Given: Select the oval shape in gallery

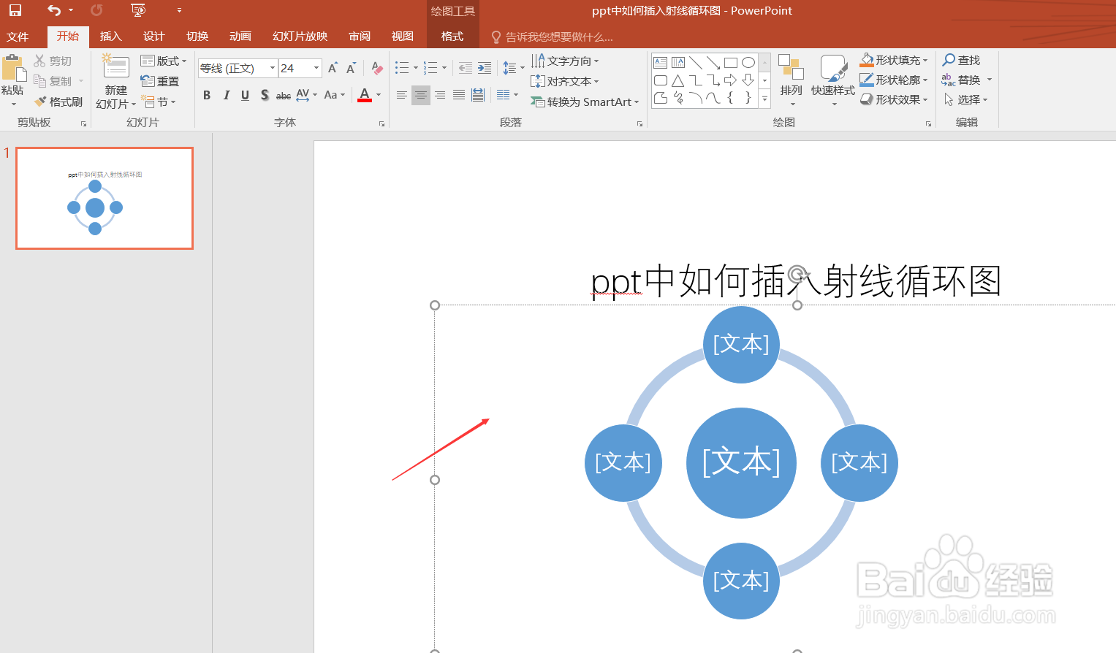Looking at the screenshot, I should point(748,63).
